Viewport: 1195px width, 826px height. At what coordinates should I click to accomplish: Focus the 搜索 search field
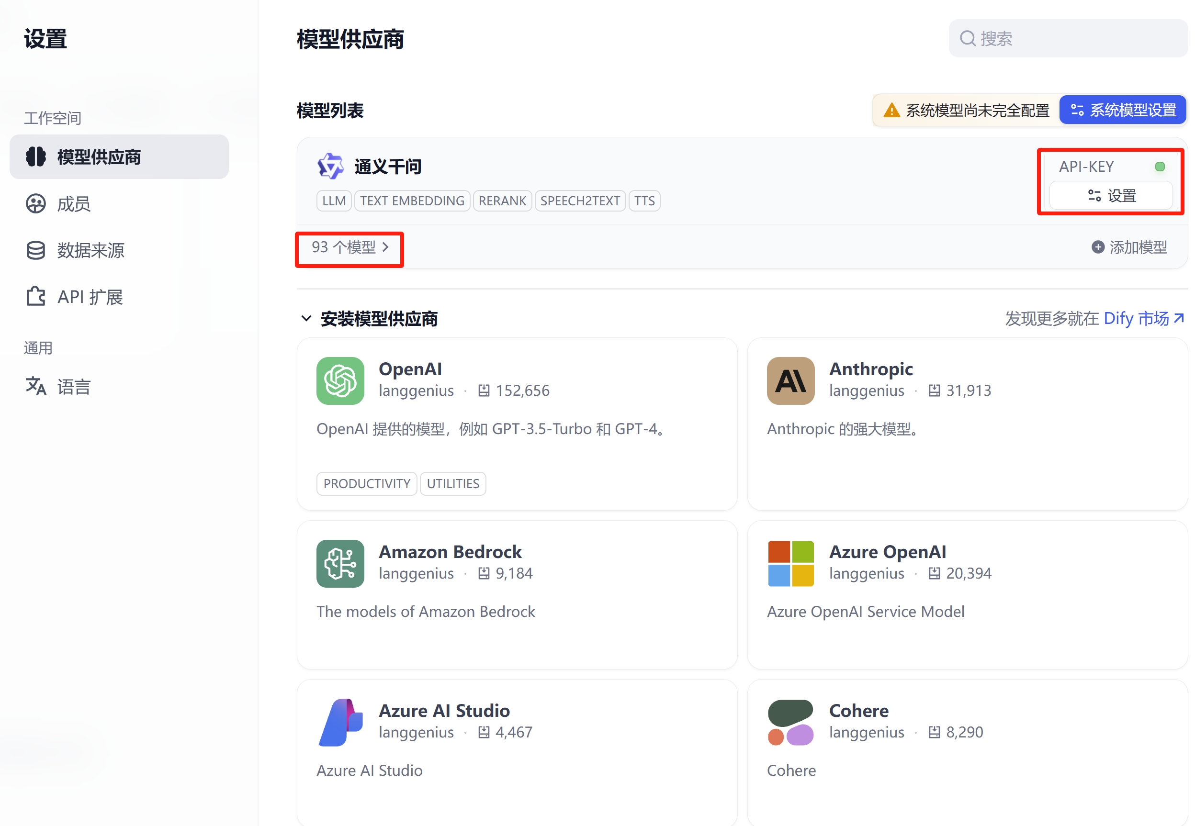(1068, 38)
